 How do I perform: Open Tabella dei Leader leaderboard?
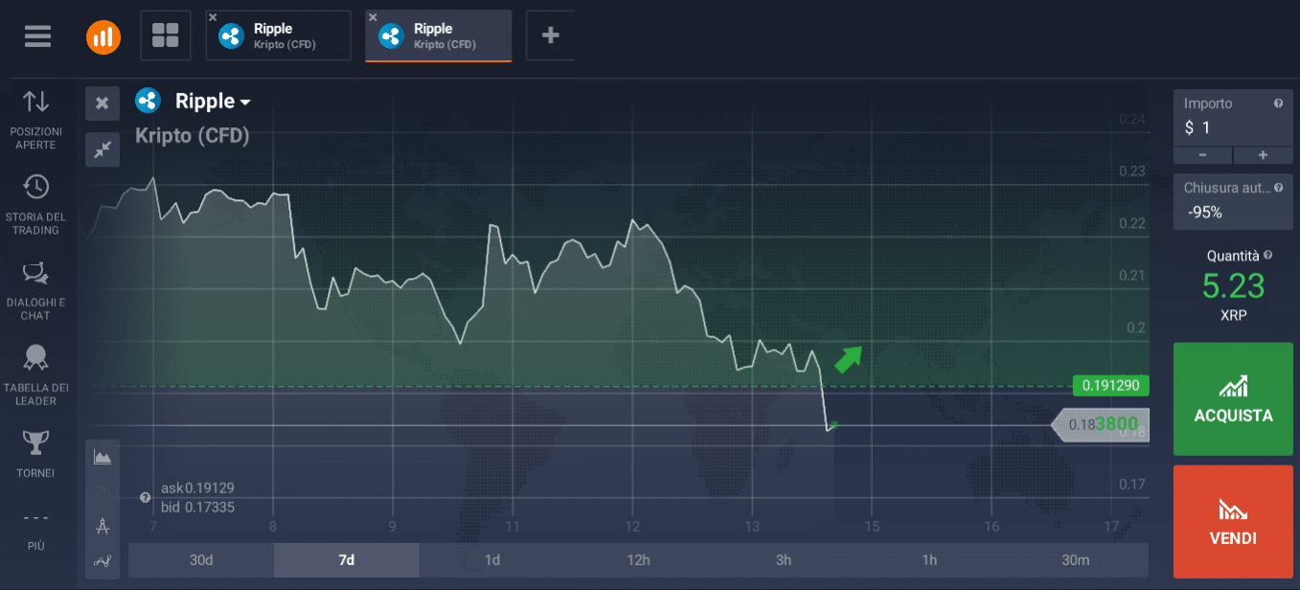point(36,374)
